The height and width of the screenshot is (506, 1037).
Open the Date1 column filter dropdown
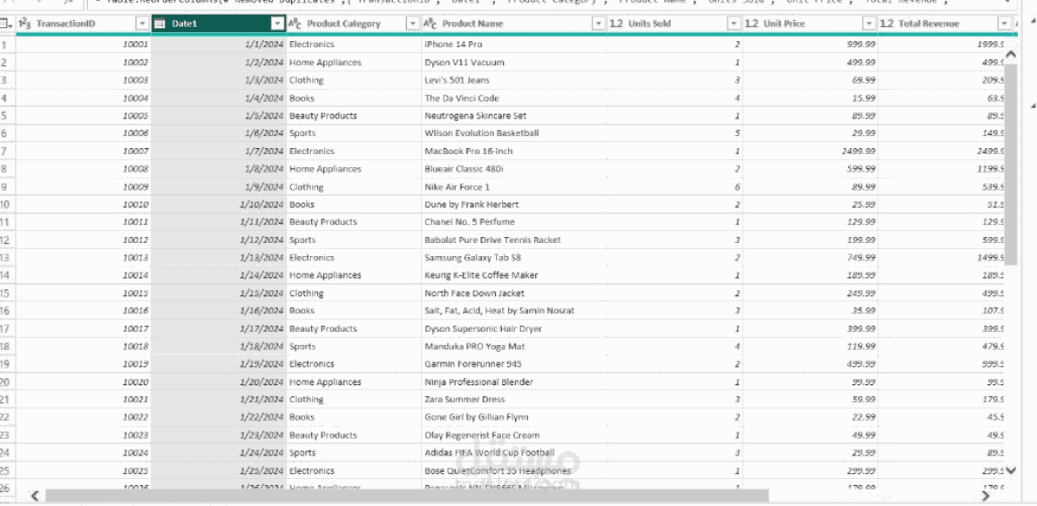pyautogui.click(x=277, y=24)
